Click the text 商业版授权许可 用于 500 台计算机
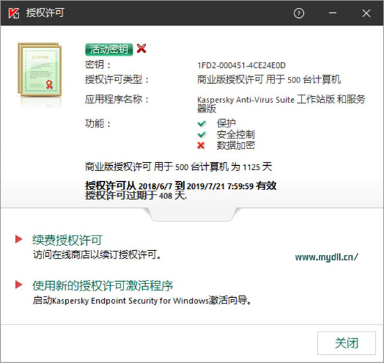The image size is (384, 363). (x=269, y=79)
